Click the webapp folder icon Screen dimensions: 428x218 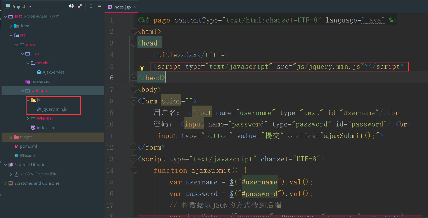[x=28, y=91]
